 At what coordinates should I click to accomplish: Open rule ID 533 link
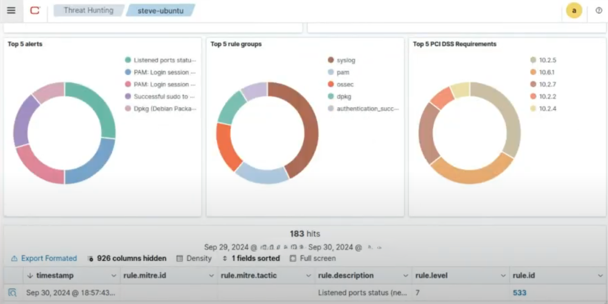coord(519,293)
